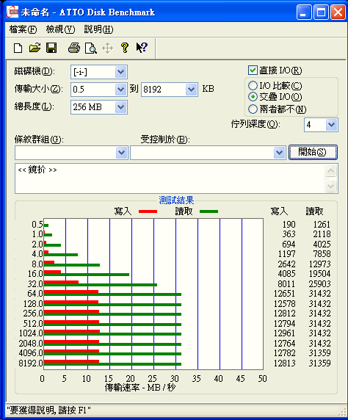Open the 磁碟機 drive dropdown
This screenshot has width=348, height=420.
[120, 72]
